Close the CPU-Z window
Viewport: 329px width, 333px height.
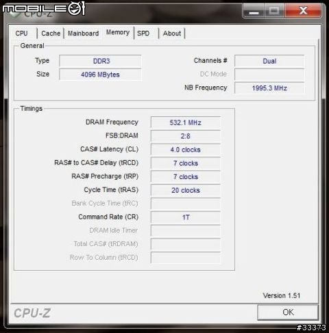coord(303,10)
